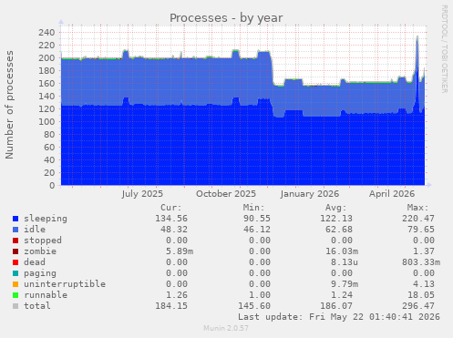The image size is (453, 338).
Task: Click the 'Cur:' column header
Action: click(171, 208)
